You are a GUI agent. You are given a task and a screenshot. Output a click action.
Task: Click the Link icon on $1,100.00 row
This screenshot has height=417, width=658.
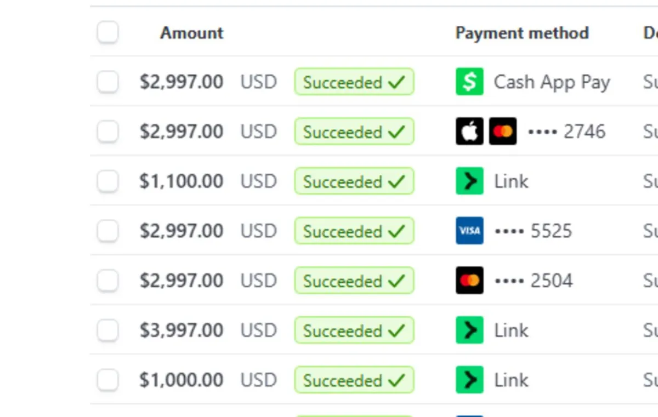point(469,181)
